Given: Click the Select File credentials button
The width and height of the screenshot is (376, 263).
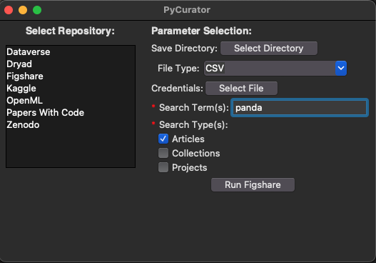Looking at the screenshot, I should pyautogui.click(x=241, y=89).
